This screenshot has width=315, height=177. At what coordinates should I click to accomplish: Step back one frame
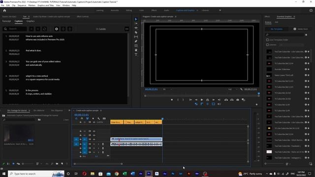(x=196, y=100)
